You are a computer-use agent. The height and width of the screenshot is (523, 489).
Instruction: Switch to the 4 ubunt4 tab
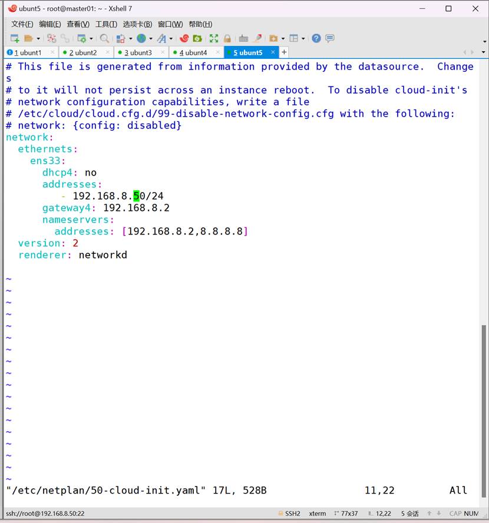coord(196,52)
